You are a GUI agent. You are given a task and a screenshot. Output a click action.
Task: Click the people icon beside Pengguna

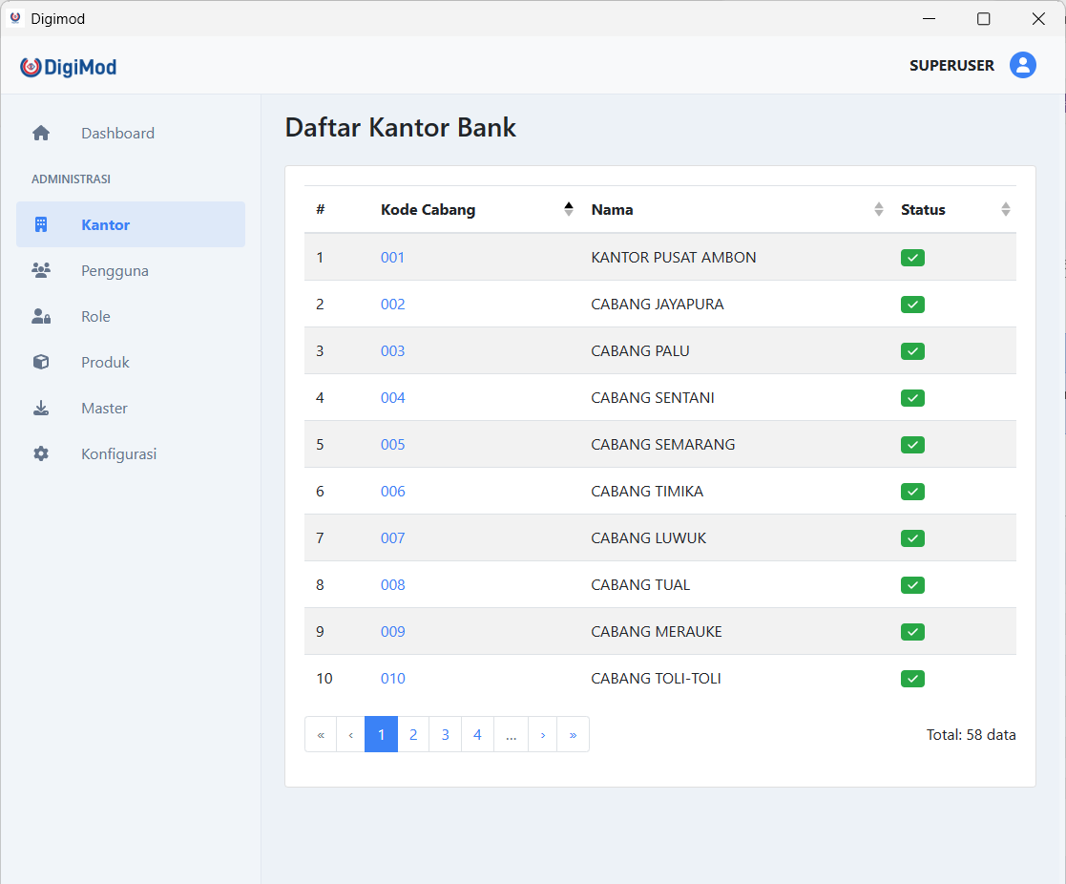pyautogui.click(x=41, y=271)
